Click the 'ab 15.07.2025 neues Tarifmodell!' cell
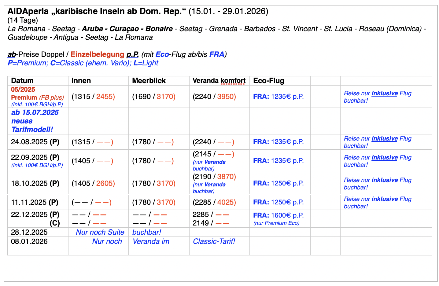This screenshot has width=439, height=286. pyautogui.click(x=35, y=121)
